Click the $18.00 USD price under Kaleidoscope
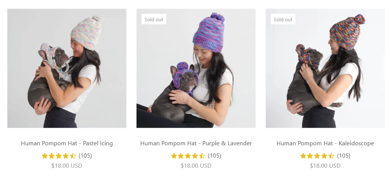Image resolution: width=391 pixels, height=177 pixels. click(325, 165)
